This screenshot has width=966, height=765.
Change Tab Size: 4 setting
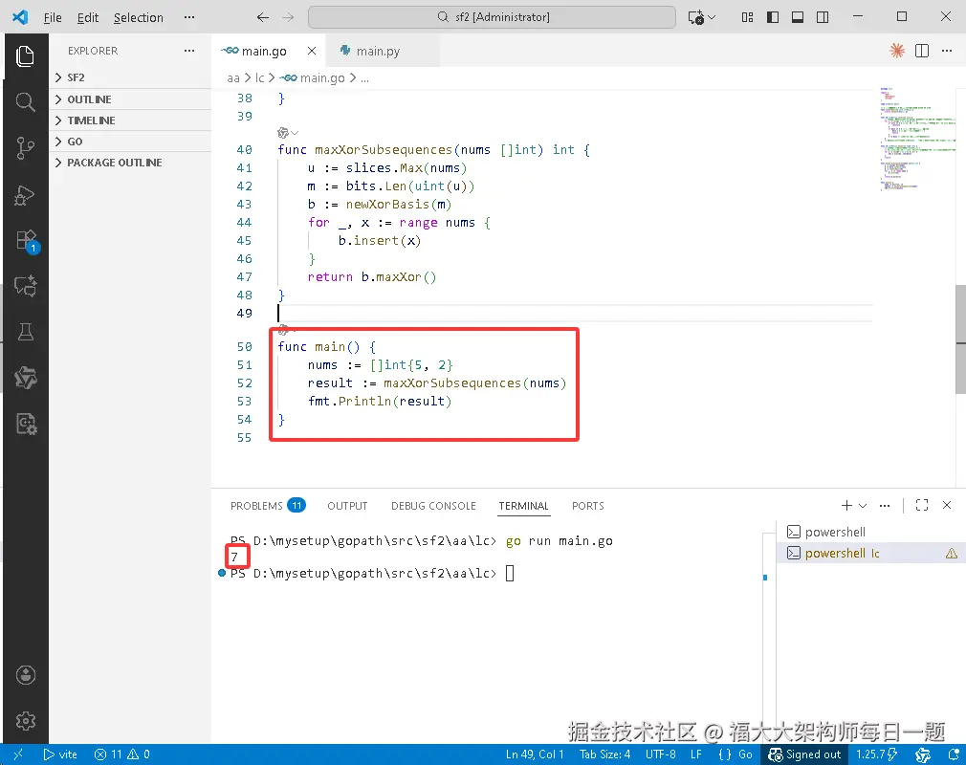604,754
